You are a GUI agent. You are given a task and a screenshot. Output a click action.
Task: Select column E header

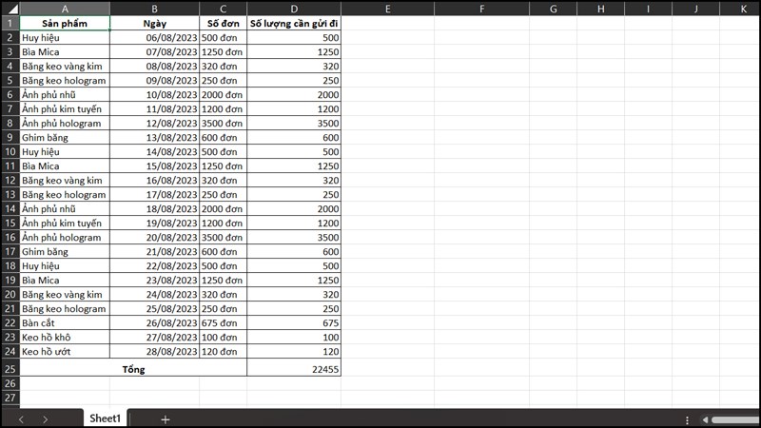pyautogui.click(x=387, y=9)
